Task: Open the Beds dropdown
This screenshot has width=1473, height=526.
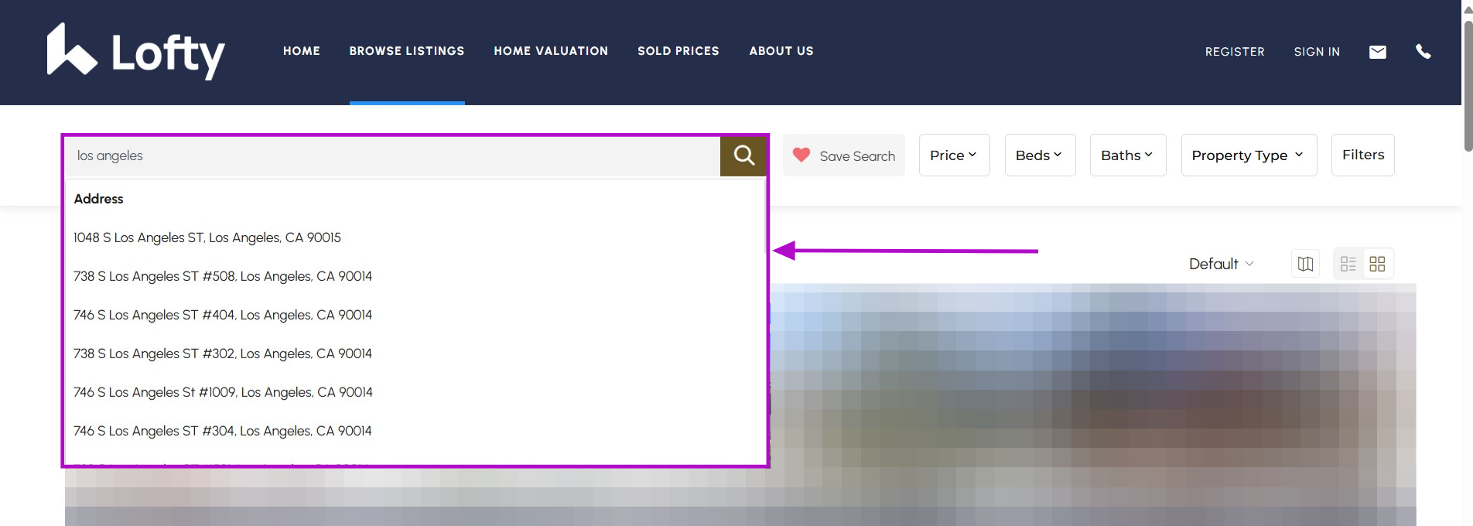Action: point(1039,155)
